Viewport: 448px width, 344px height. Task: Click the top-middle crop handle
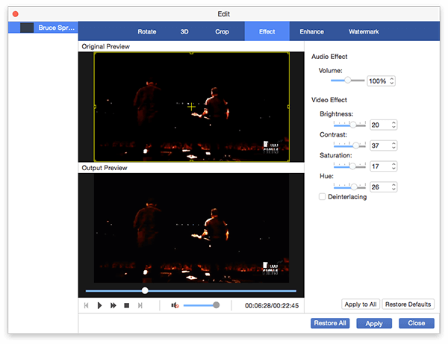point(191,53)
